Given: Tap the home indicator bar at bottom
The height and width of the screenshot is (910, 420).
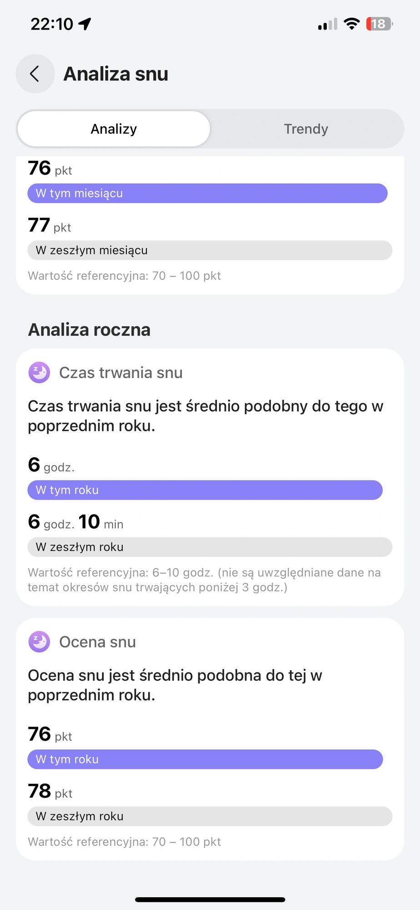Looking at the screenshot, I should coord(210,900).
